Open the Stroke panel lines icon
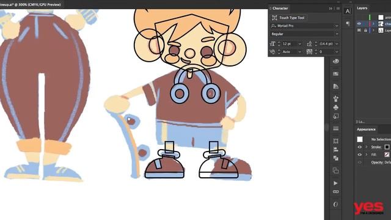 coord(335,128)
